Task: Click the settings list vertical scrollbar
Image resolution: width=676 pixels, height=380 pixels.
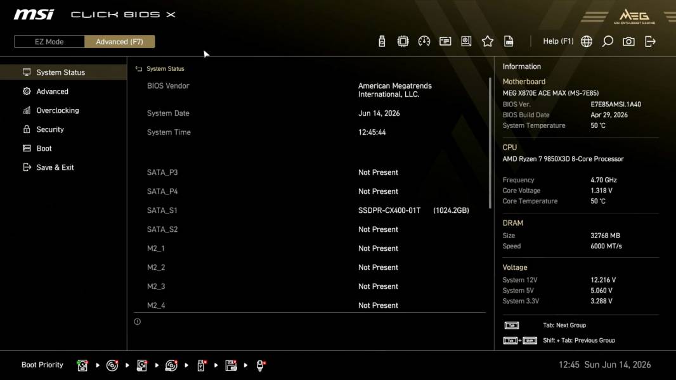Action: pyautogui.click(x=490, y=143)
